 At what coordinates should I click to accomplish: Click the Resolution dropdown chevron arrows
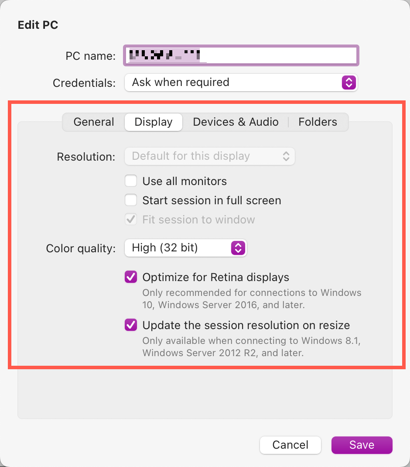[x=286, y=156]
